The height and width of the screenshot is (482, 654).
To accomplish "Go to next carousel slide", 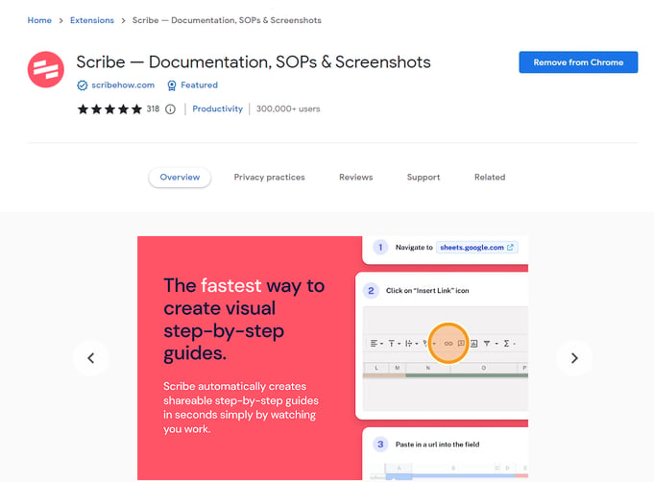I will [x=574, y=358].
